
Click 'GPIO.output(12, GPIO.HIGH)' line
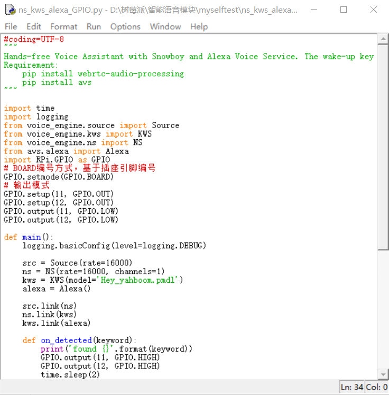pyautogui.click(x=100, y=366)
